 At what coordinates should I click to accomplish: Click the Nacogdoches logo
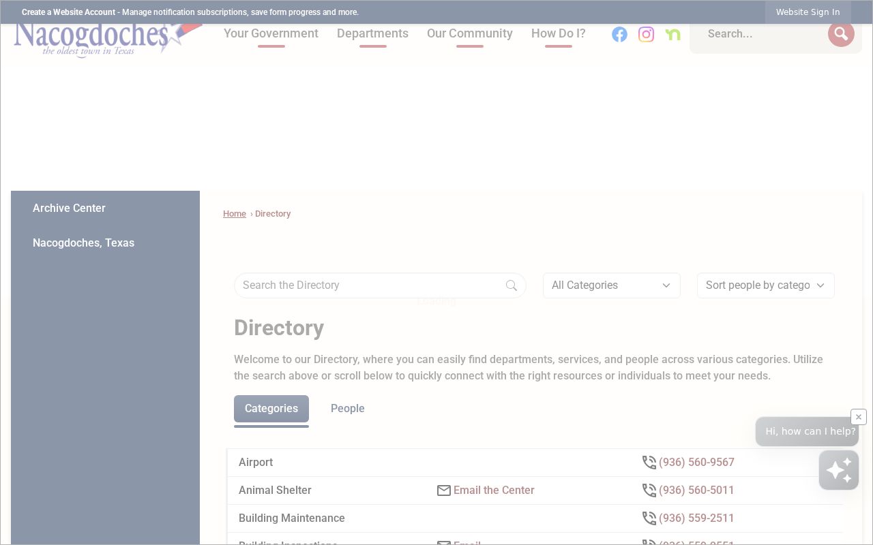[108, 40]
